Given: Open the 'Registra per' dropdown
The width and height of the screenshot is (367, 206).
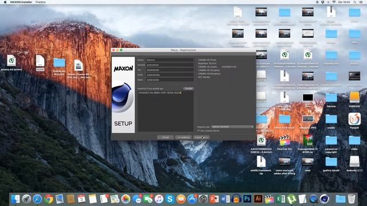Looking at the screenshot, I should click(x=232, y=127).
